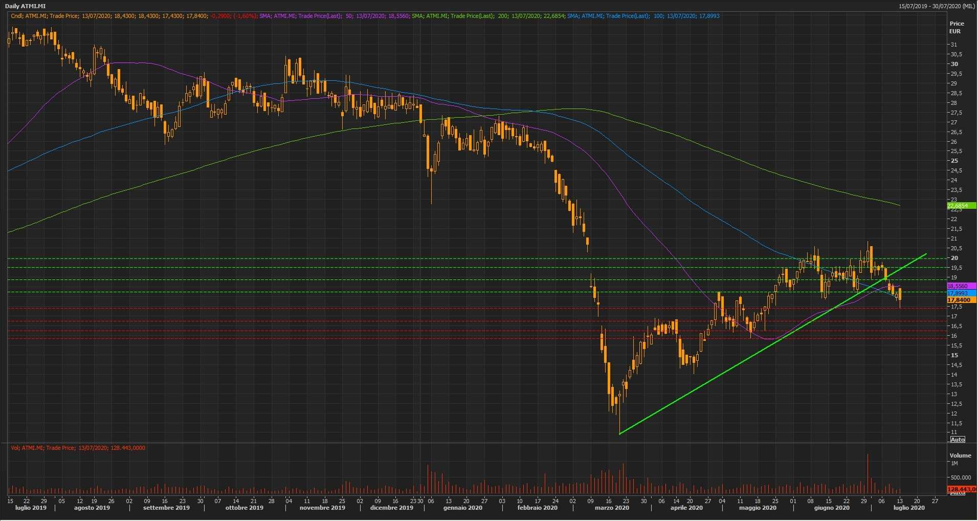Click the Price EUR axis header
This screenshot has height=521, width=978.
coord(956,28)
